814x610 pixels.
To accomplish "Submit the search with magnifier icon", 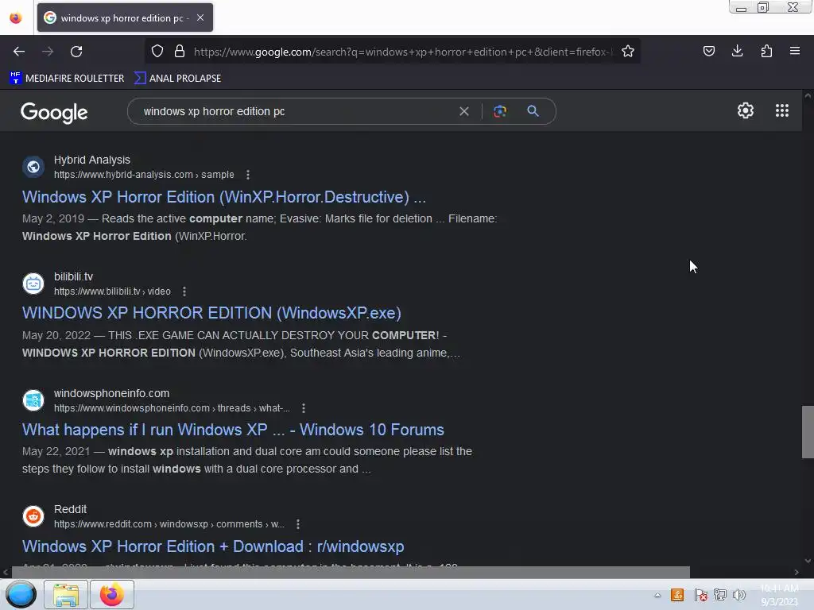I will pos(533,111).
